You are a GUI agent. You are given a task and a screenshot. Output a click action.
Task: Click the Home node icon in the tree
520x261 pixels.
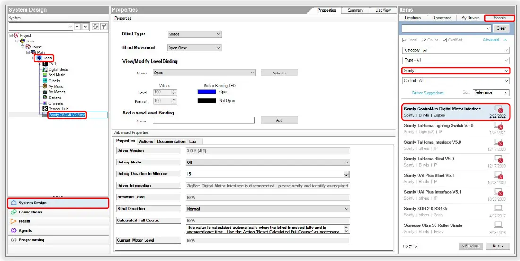23,41
